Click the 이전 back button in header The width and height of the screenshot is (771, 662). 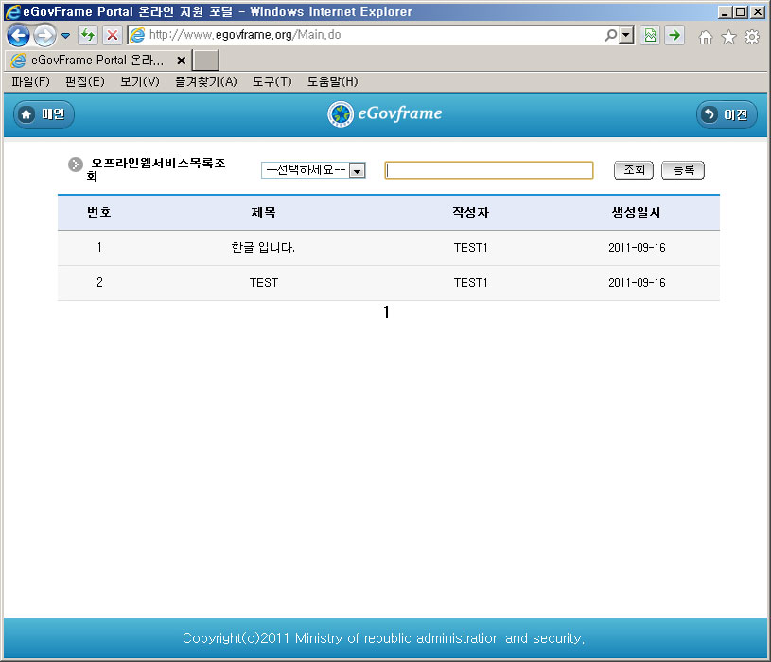[727, 114]
